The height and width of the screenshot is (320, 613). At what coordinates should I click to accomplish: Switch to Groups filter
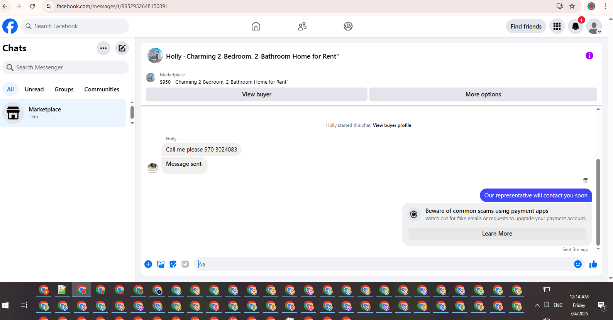pyautogui.click(x=64, y=89)
